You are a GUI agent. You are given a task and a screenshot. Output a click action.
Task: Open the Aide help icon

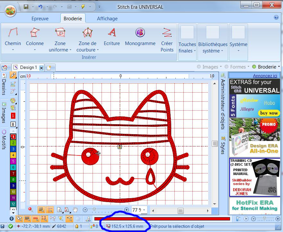(276, 17)
